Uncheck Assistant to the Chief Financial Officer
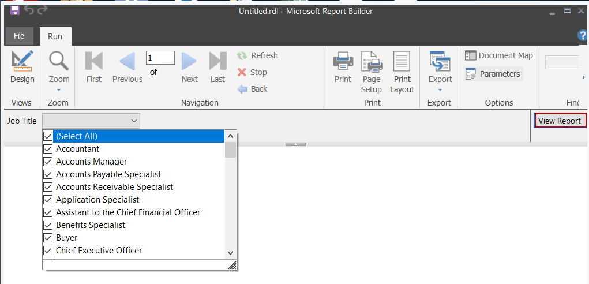 [48, 212]
